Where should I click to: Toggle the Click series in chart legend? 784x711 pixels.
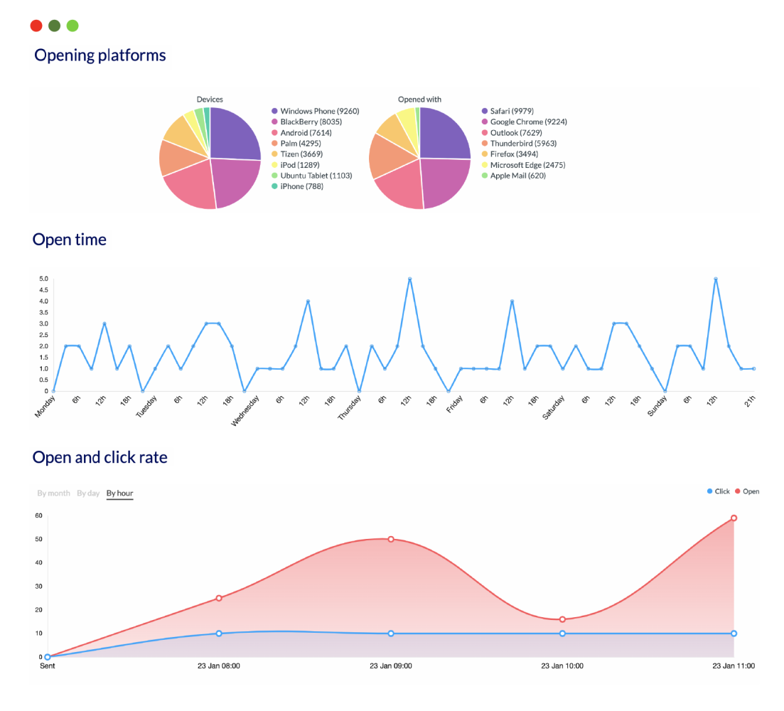click(719, 491)
